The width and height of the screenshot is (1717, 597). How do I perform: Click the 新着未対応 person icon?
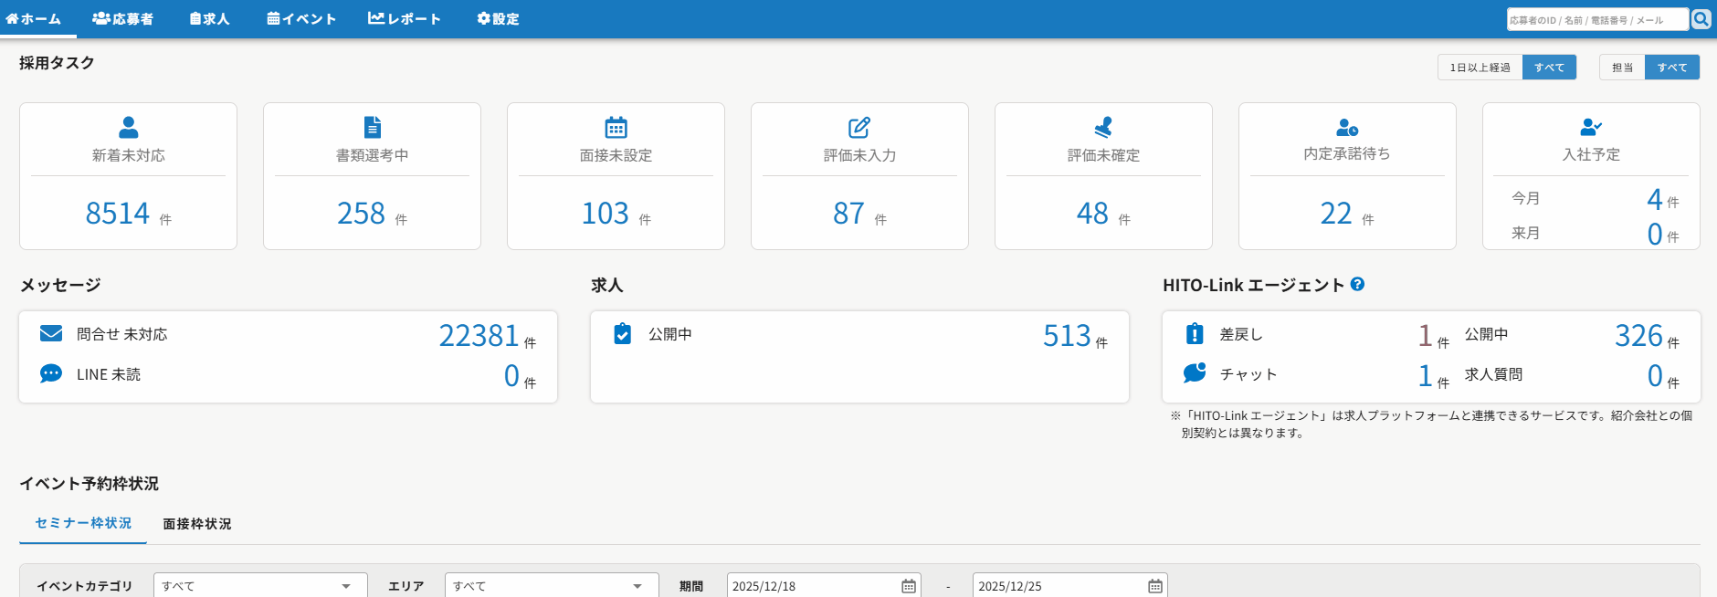tap(129, 127)
